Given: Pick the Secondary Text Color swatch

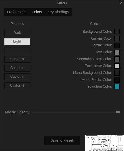Looking at the screenshot, I should click(117, 59).
